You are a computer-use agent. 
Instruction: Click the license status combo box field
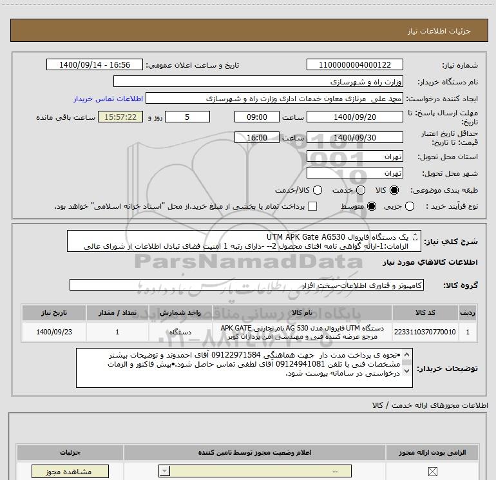point(255,471)
